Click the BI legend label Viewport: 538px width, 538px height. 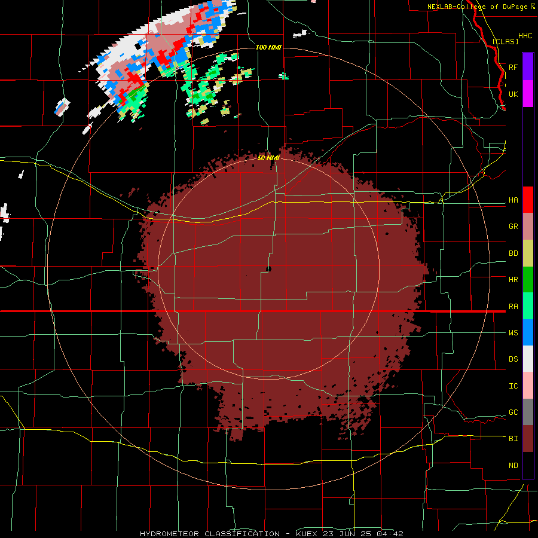[513, 439]
